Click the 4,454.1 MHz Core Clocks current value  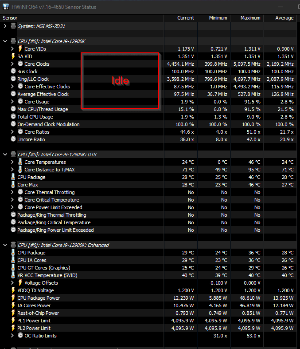180,64
